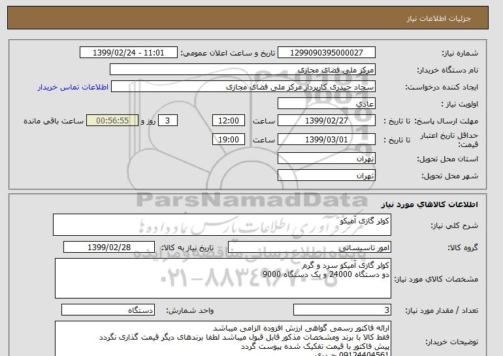Screen dimensions: 503x356
Task: Click the label ایجاد کننده درخواست
Action: pos(442,87)
